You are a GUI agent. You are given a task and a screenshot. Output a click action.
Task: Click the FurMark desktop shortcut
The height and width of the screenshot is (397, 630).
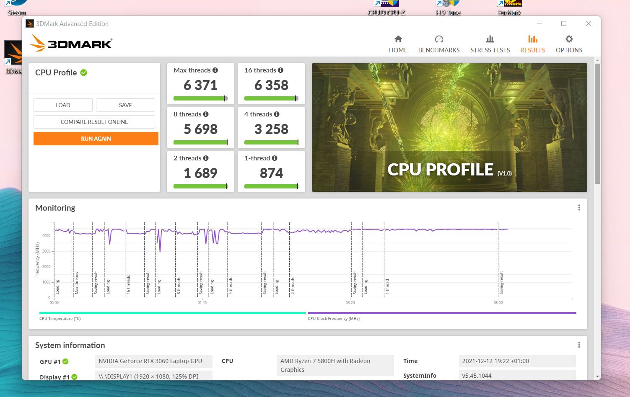509,8
